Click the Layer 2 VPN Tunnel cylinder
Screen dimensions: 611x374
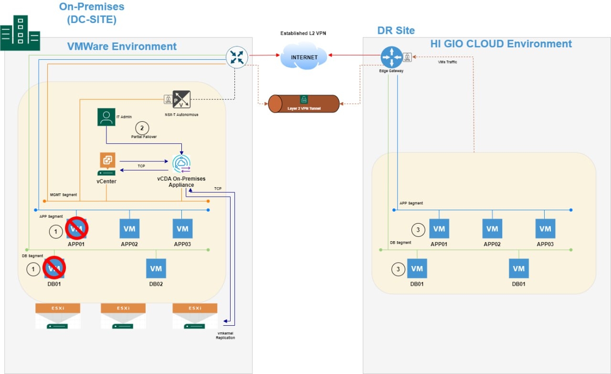click(304, 104)
